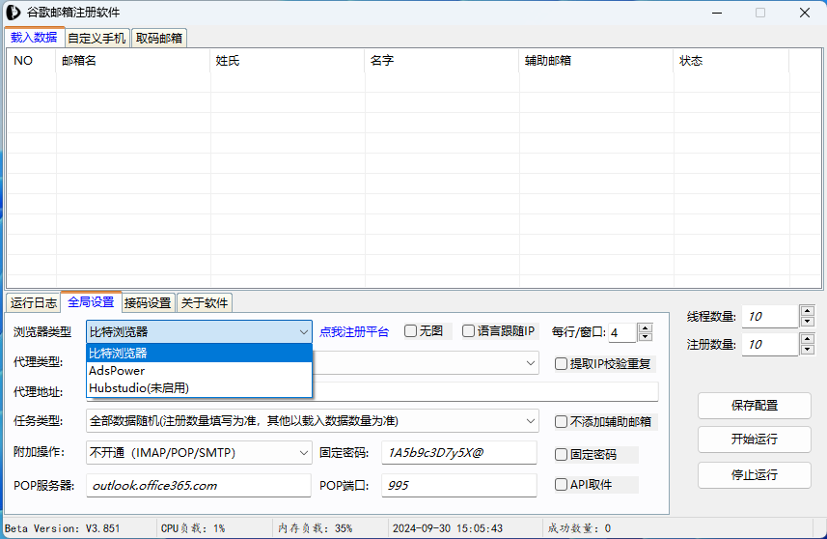Enable the 无图 checkbox
The image size is (827, 539).
coord(411,331)
